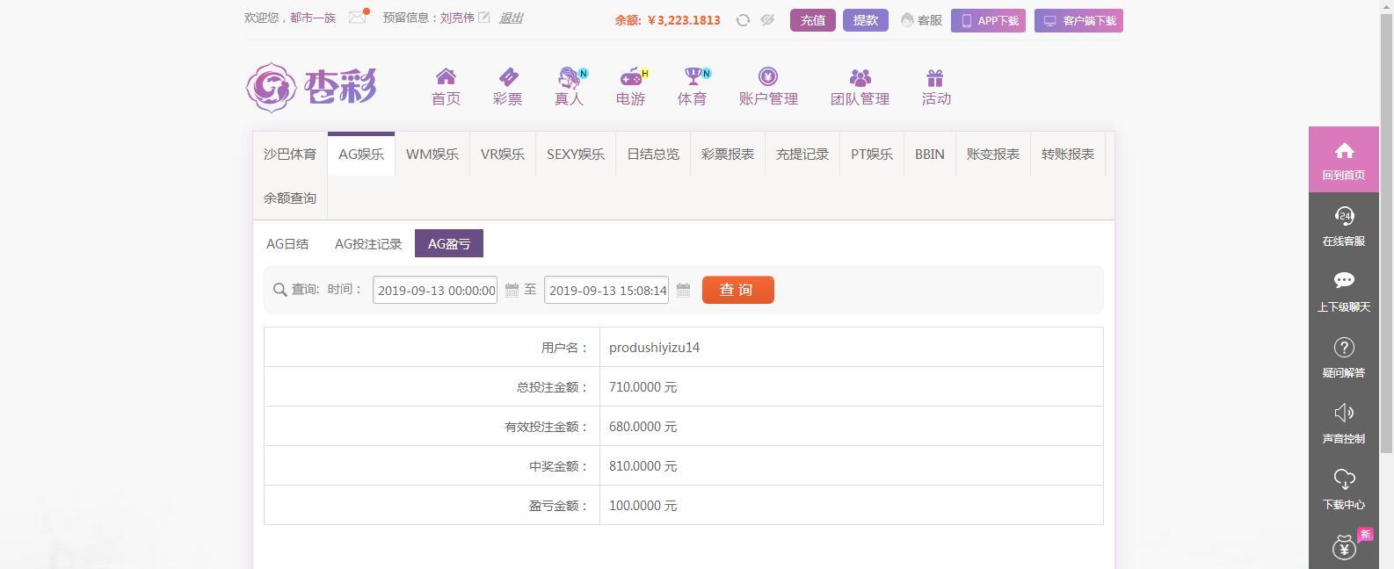This screenshot has width=1394, height=569.
Task: Open the 账变报表 tab
Action: pos(993,154)
